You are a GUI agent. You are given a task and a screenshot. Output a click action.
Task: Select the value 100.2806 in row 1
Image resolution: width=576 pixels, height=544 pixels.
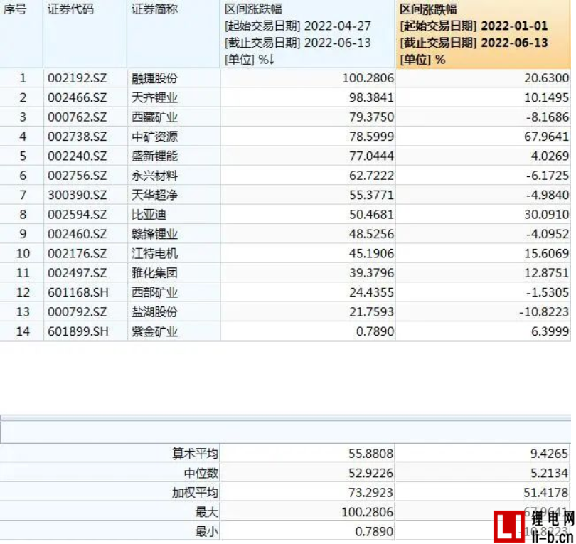pyautogui.click(x=368, y=78)
